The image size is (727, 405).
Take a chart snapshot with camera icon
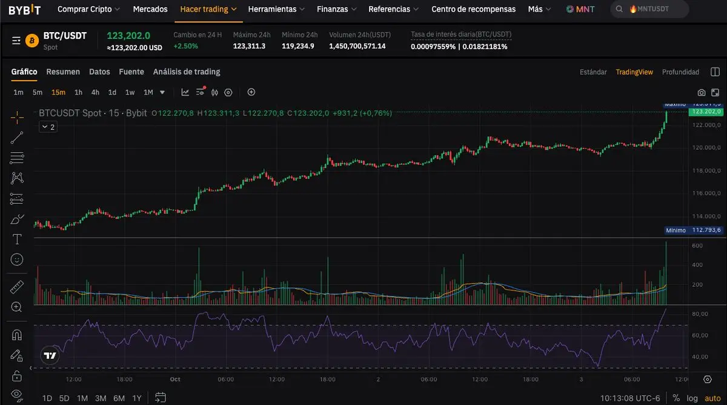[x=701, y=93]
